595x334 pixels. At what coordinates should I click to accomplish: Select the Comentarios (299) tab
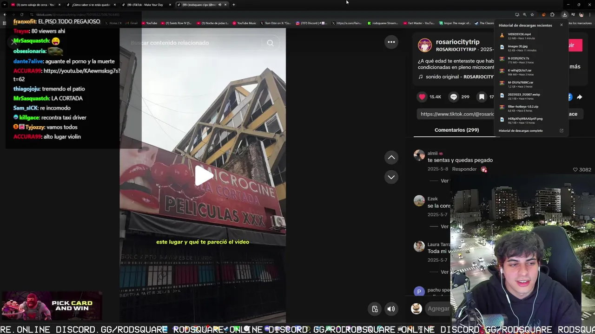(456, 130)
